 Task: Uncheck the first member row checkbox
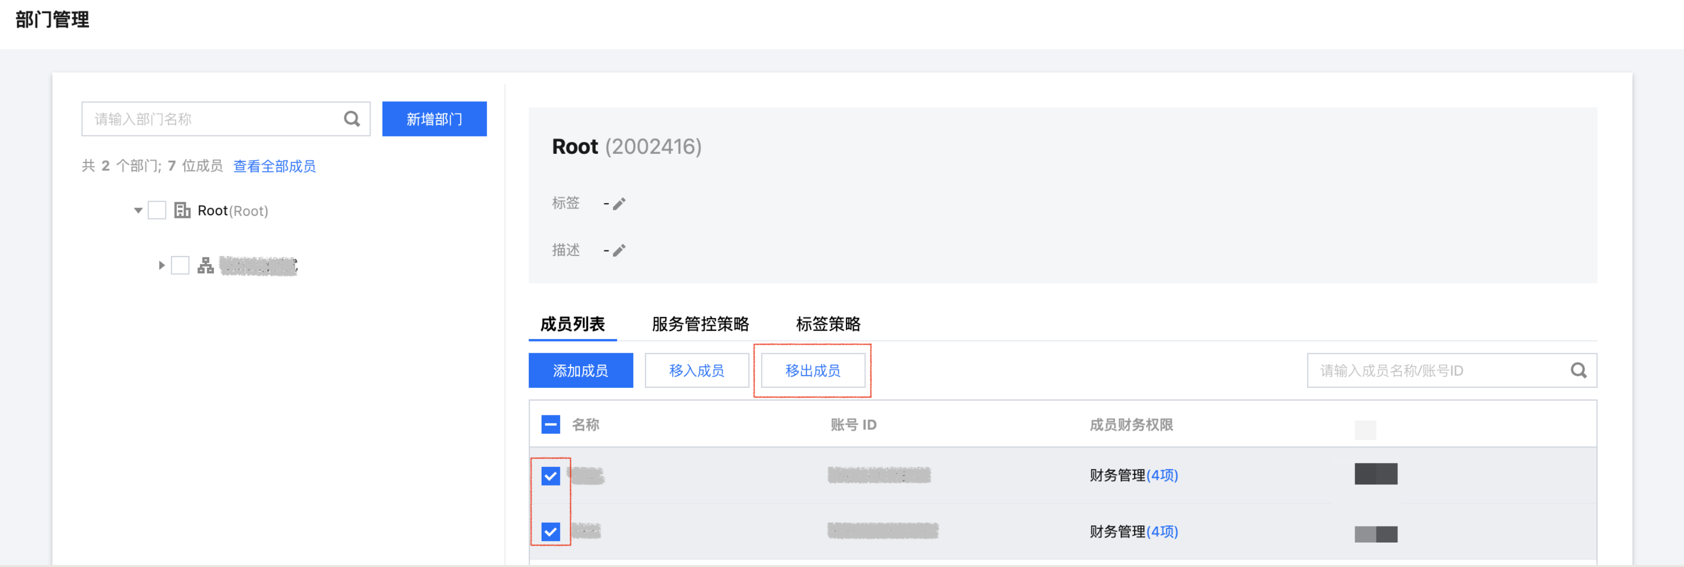coord(550,476)
